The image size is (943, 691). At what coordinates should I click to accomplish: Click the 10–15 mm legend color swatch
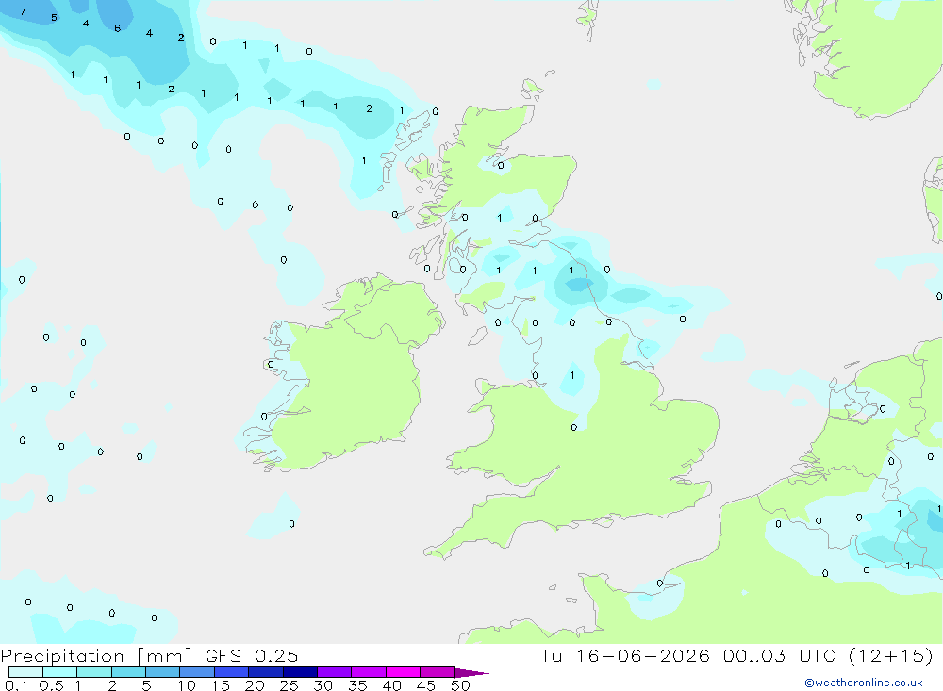coord(197,672)
